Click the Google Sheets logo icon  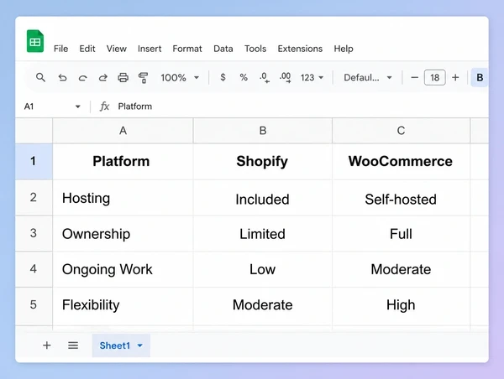[x=35, y=41]
